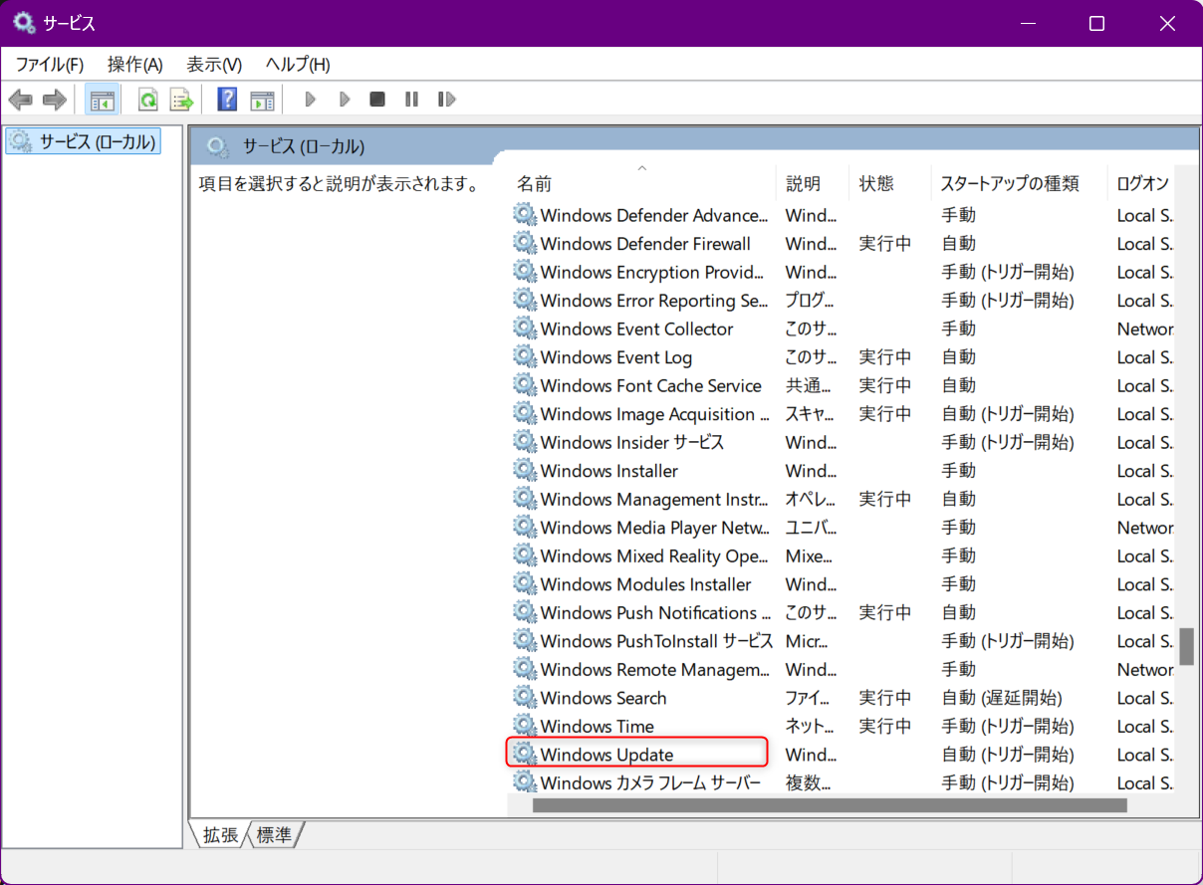Screen dimensions: 1203x885
Task: Select Windows Mixed Reality Ope... service name
Action: [654, 555]
